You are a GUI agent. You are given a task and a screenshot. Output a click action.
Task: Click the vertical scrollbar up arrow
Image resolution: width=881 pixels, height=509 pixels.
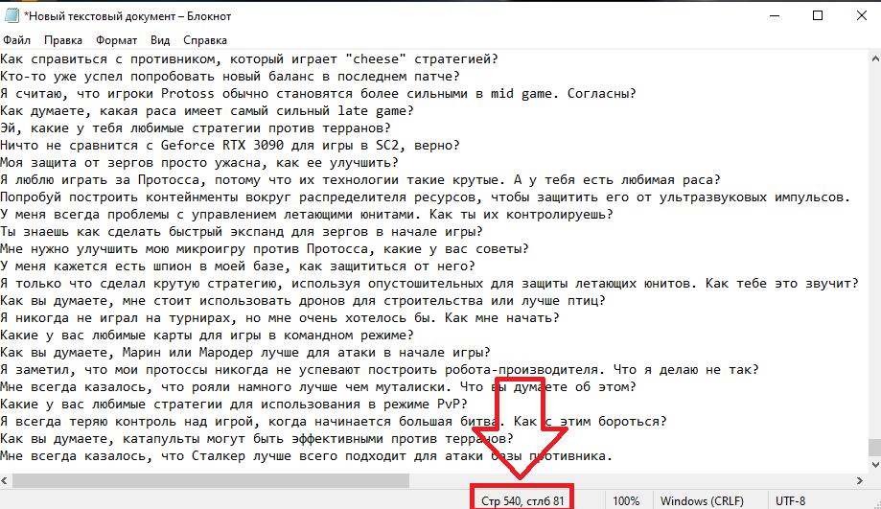click(x=875, y=58)
